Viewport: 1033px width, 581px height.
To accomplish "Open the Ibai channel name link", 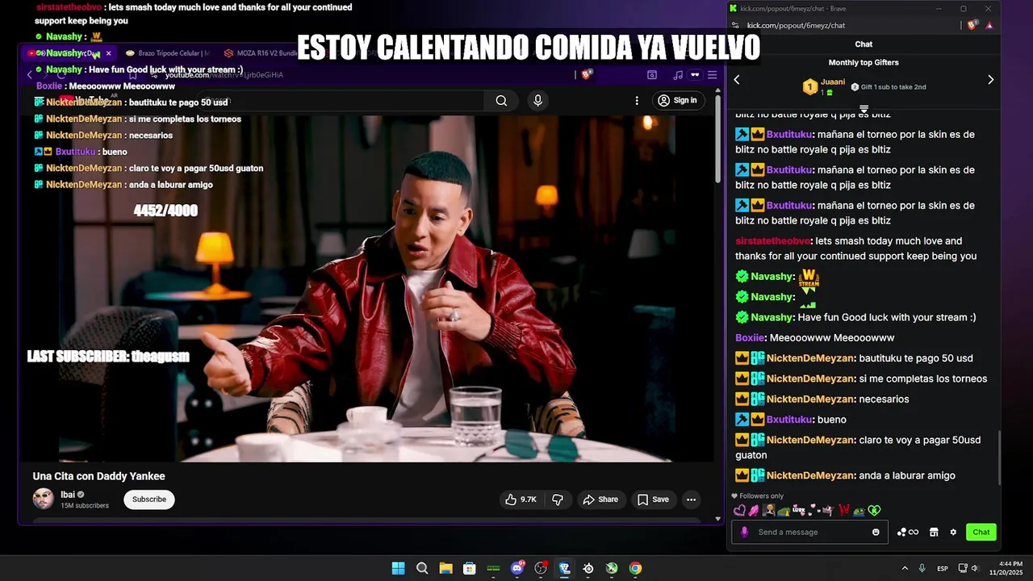I will click(68, 495).
